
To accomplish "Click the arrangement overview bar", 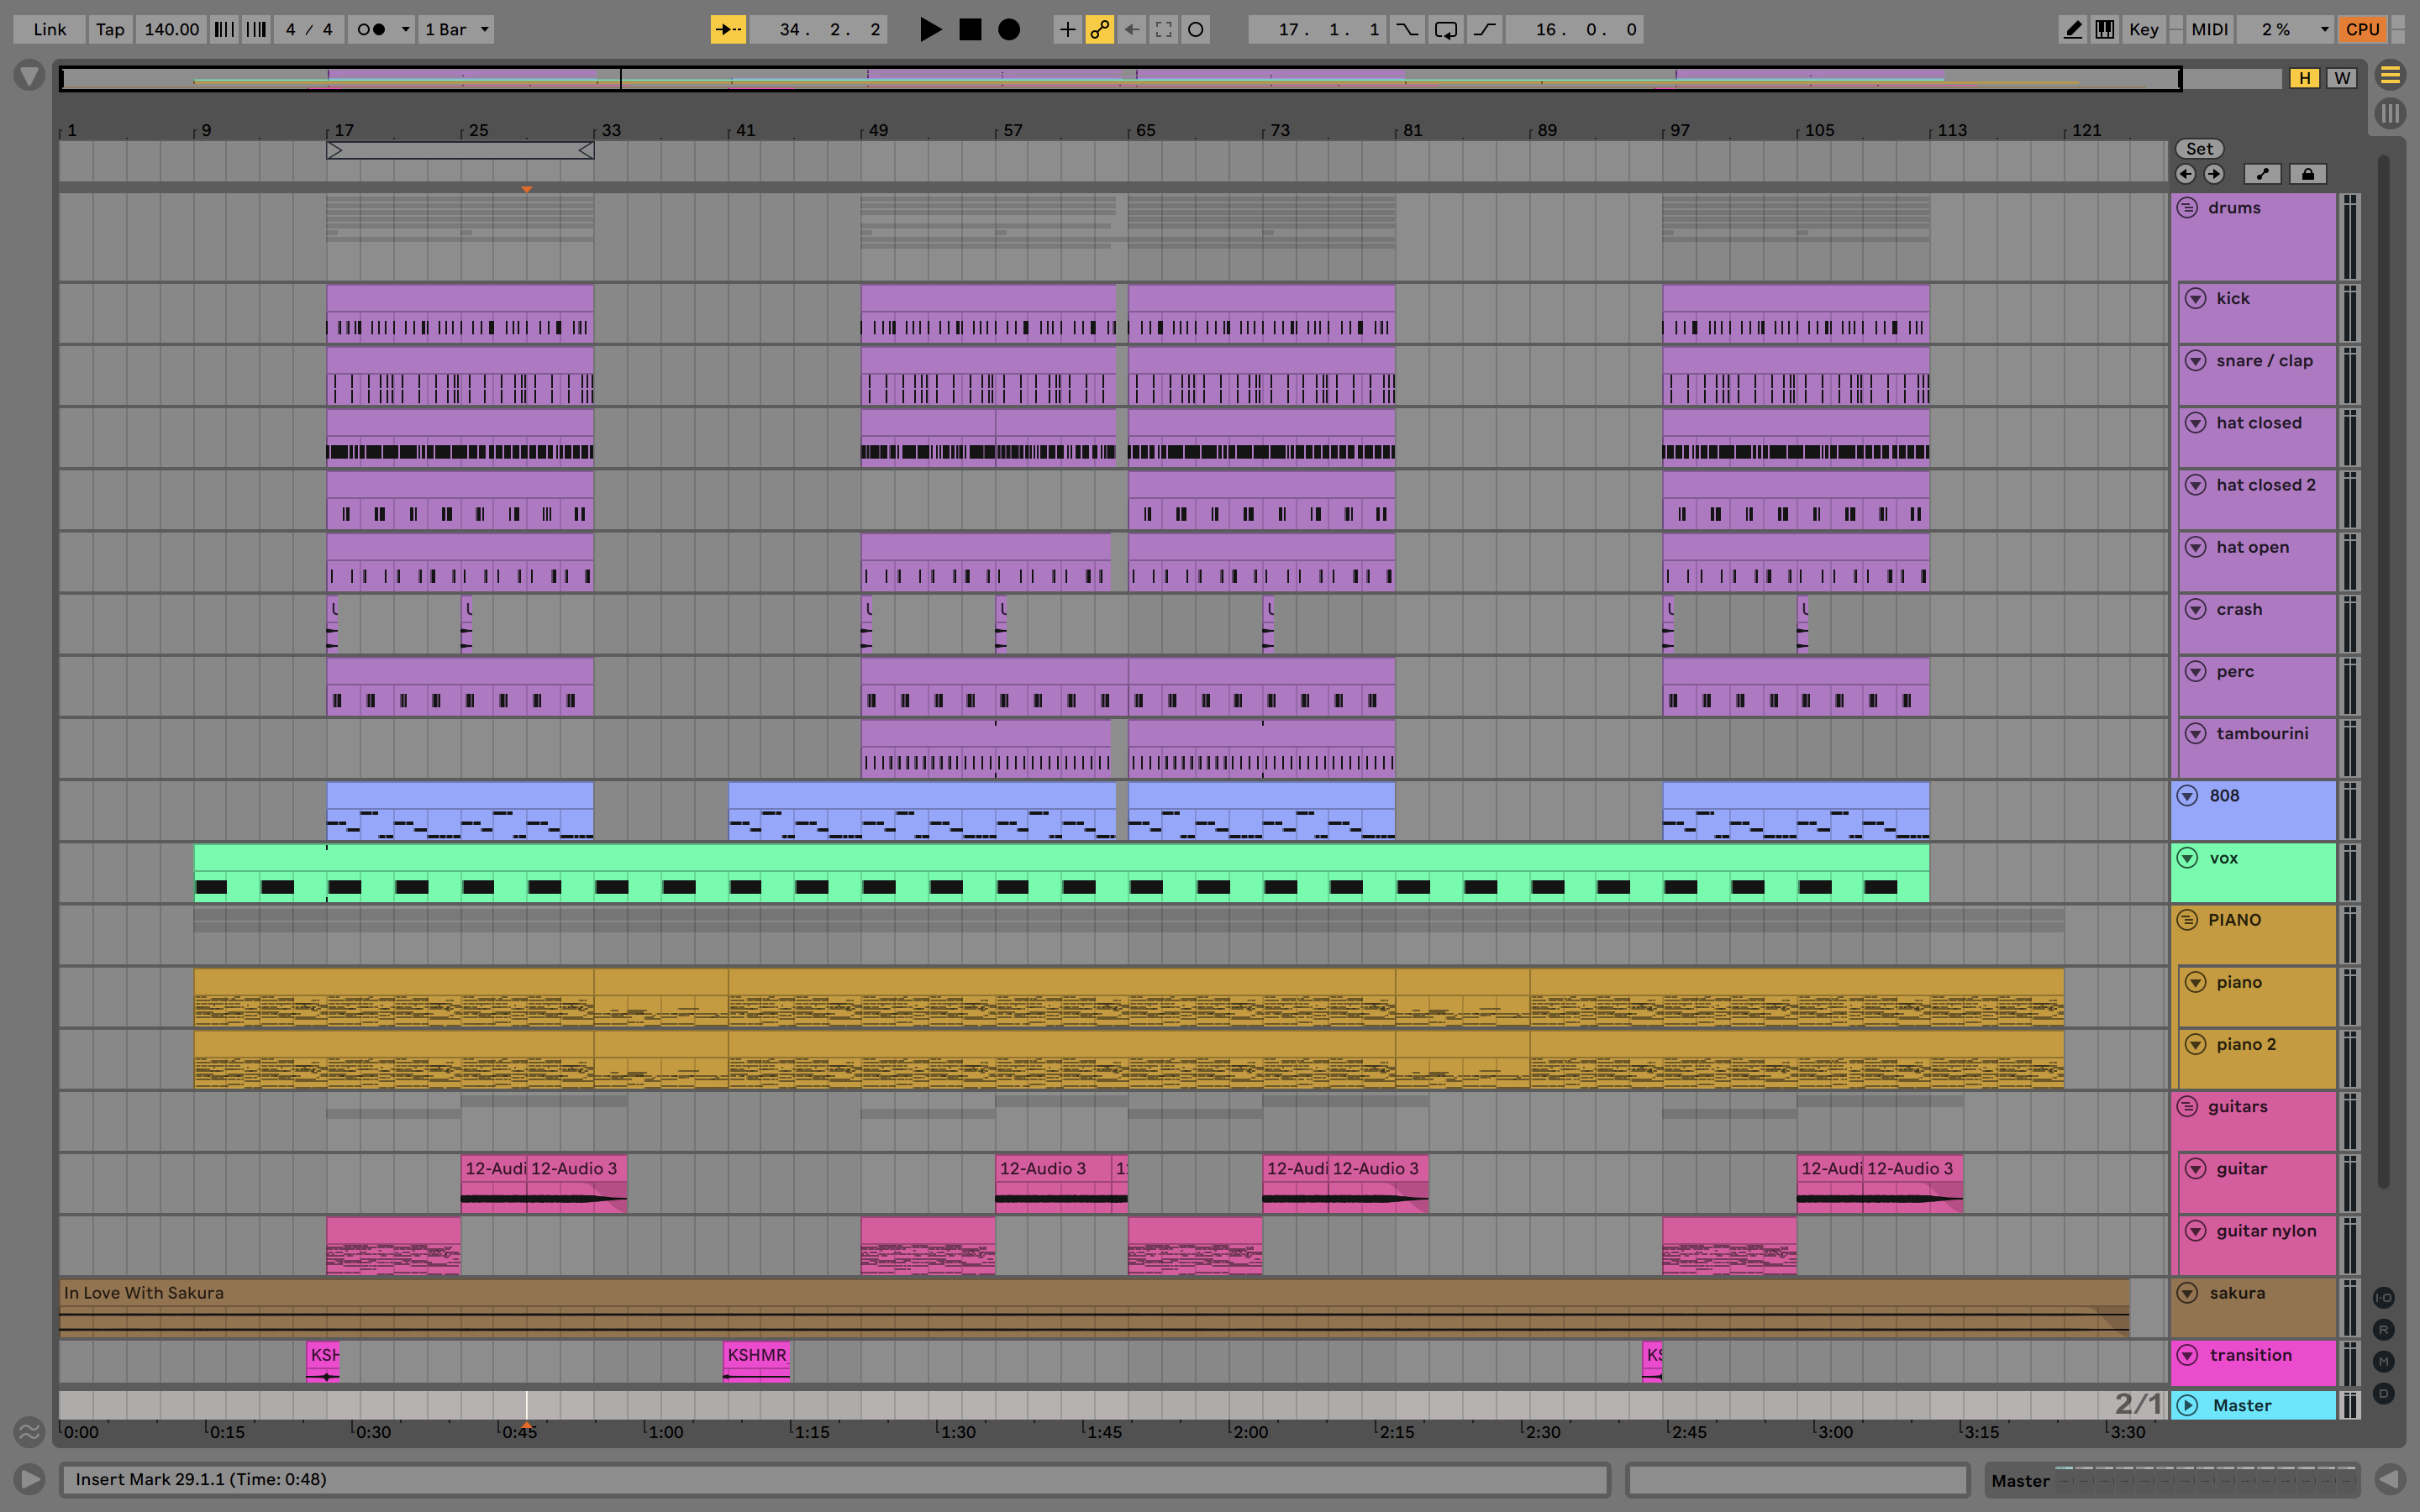I will 1120,78.
